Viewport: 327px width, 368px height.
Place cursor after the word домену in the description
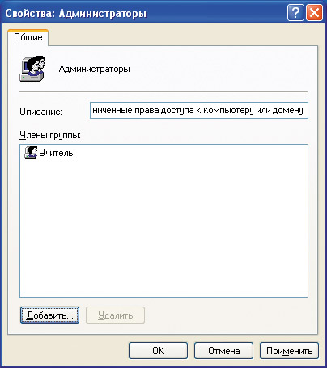304,110
